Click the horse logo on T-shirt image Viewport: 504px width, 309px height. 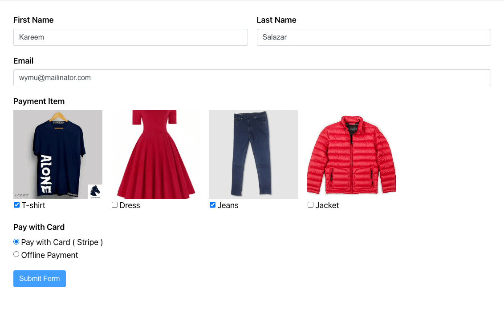click(x=95, y=192)
